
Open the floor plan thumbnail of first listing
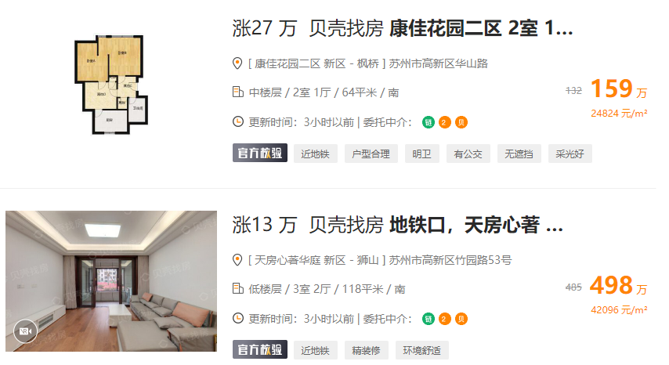coord(111,85)
